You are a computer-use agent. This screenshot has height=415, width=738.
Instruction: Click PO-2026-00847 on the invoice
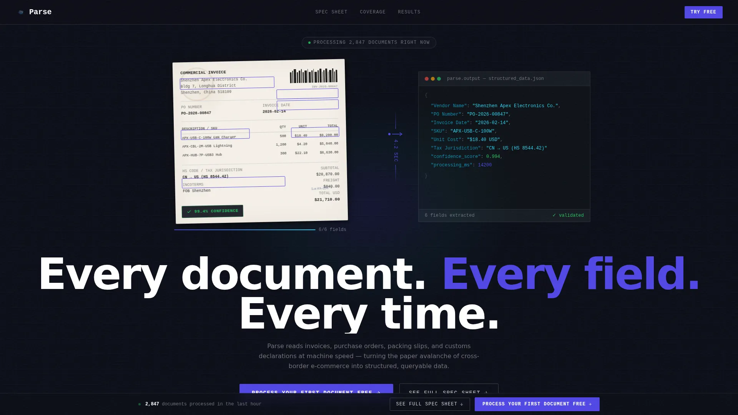point(196,113)
